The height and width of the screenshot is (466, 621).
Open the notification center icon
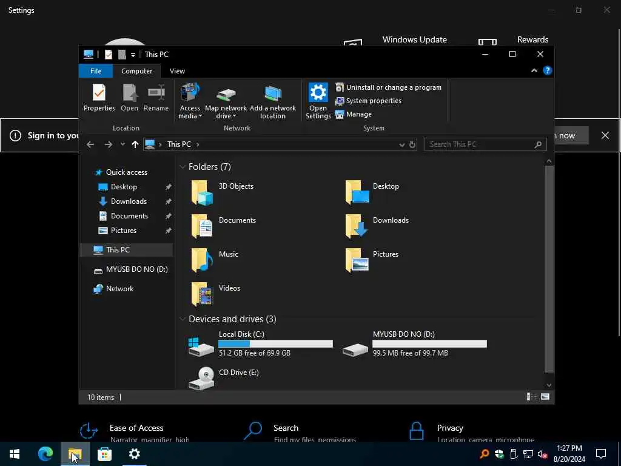(601, 454)
